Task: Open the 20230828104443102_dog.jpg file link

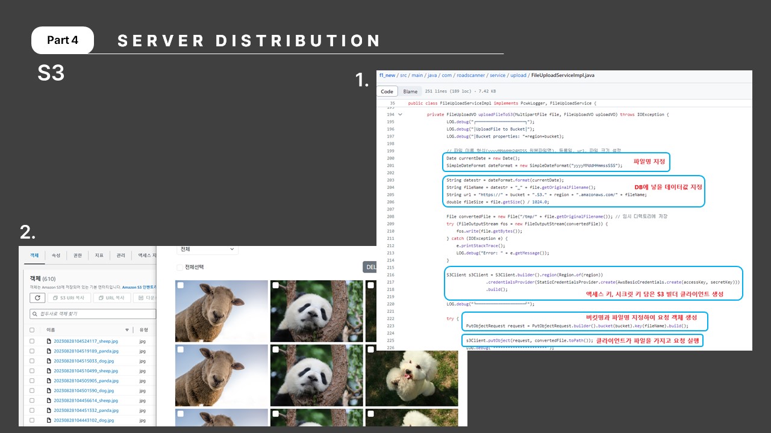Action: click(84, 420)
